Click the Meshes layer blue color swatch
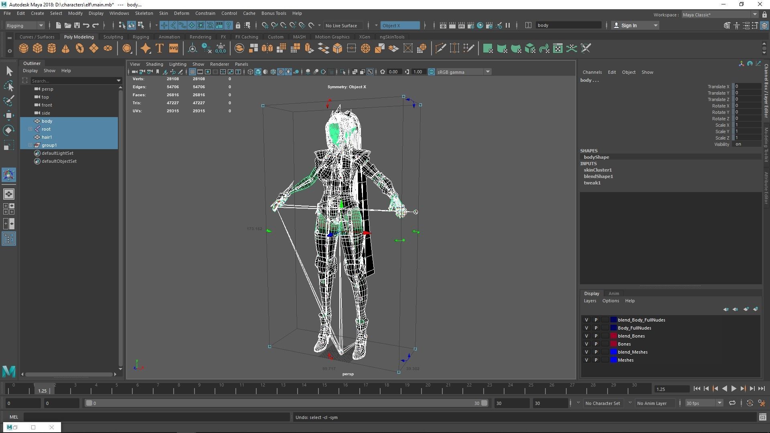 613,360
